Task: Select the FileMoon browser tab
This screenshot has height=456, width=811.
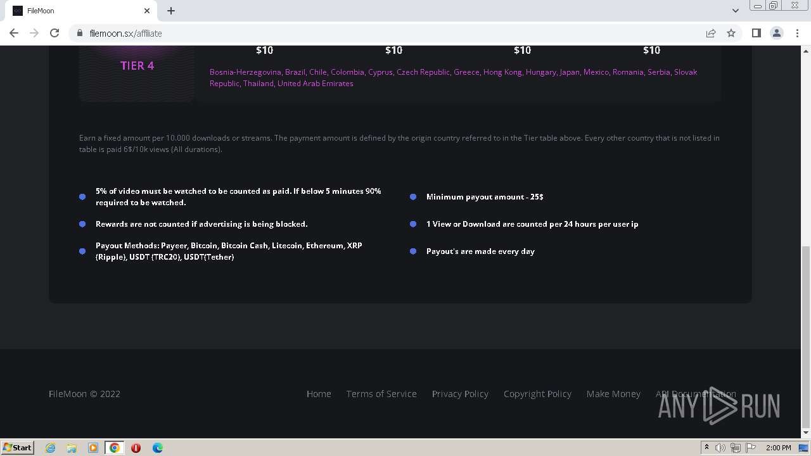Action: (81, 11)
